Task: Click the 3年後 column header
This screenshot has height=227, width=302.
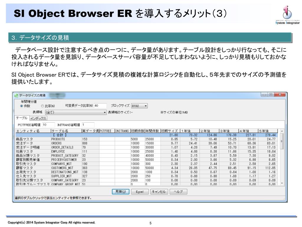Action: pos(229,131)
